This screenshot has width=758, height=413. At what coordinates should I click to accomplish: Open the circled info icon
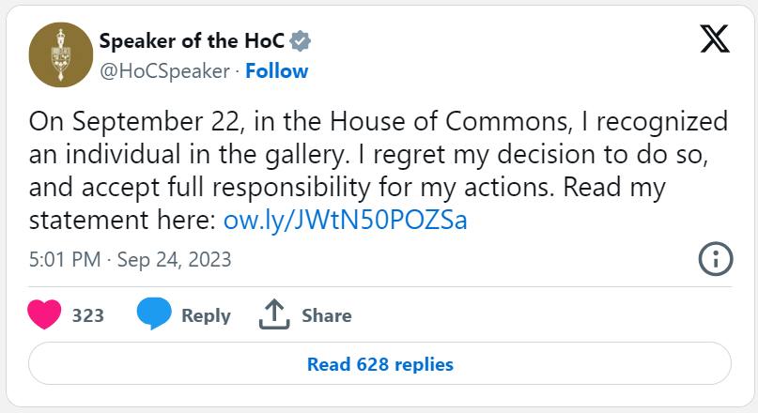(x=716, y=259)
